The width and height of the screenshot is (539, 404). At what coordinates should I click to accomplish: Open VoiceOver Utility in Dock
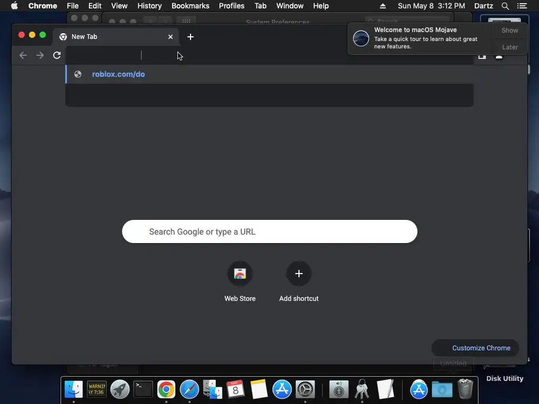click(x=338, y=389)
